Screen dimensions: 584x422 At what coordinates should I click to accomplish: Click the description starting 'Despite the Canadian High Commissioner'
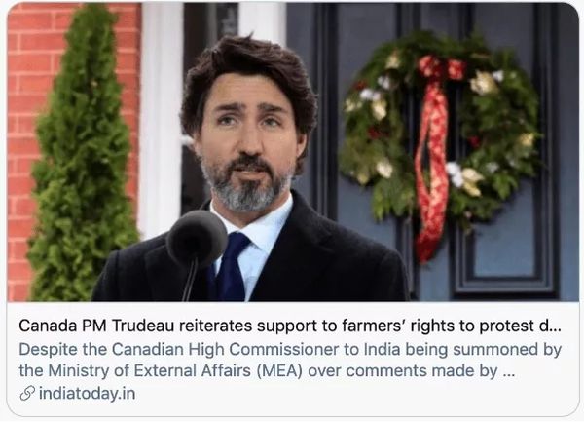tap(290, 361)
